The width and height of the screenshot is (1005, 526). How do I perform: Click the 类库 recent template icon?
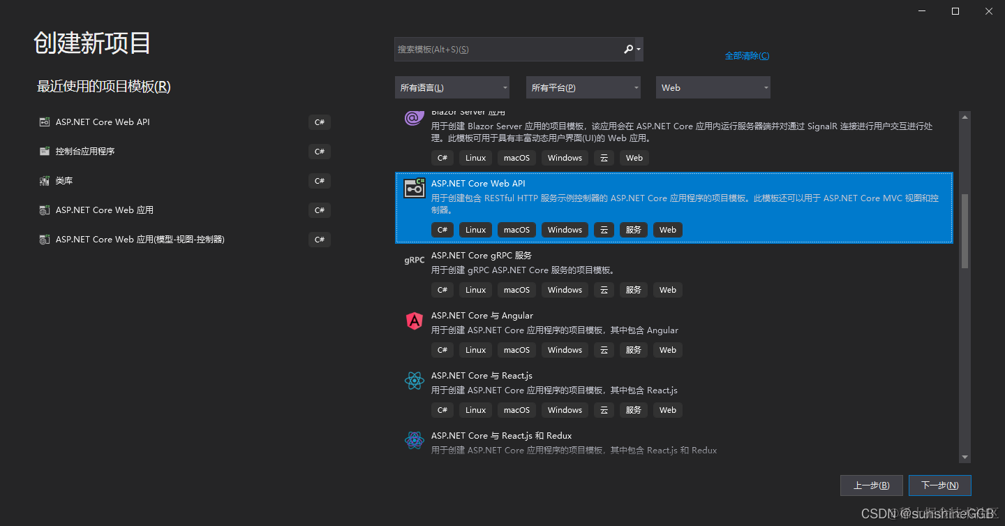coord(45,181)
